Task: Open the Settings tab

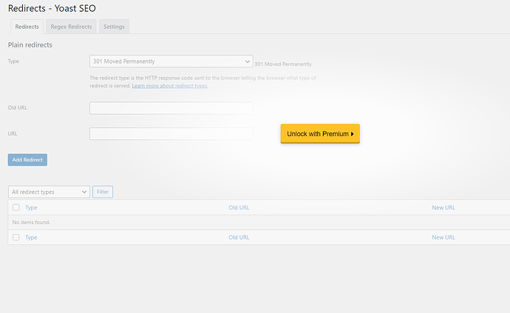Action: click(114, 27)
